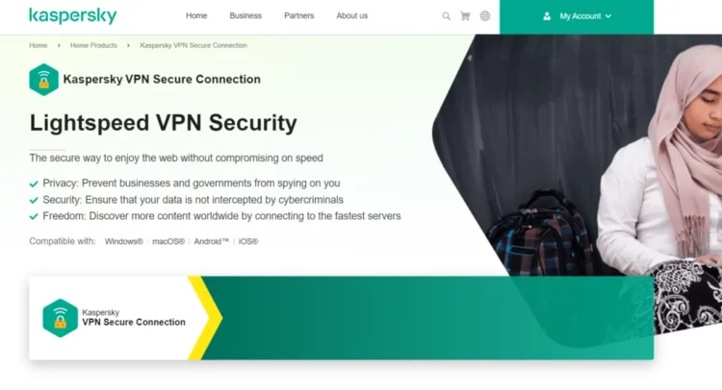The height and width of the screenshot is (390, 722).
Task: Click VPN hexagon icon beside product title
Action: coord(43,80)
